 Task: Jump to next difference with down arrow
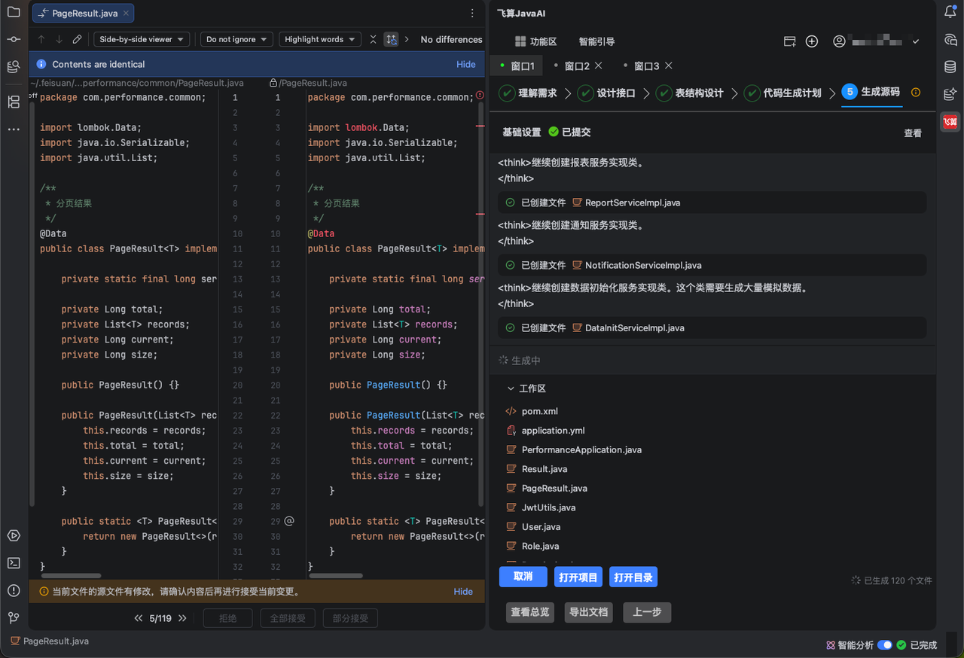click(x=59, y=39)
